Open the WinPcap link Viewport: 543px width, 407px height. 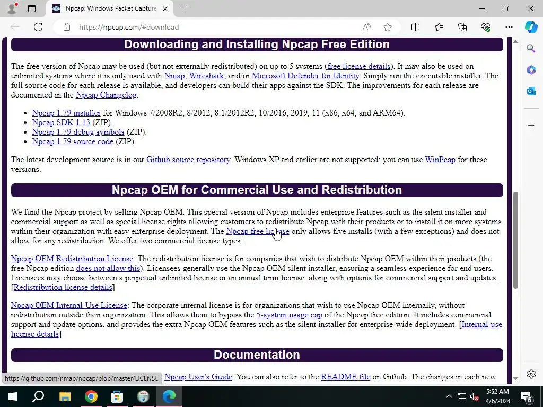tap(440, 160)
